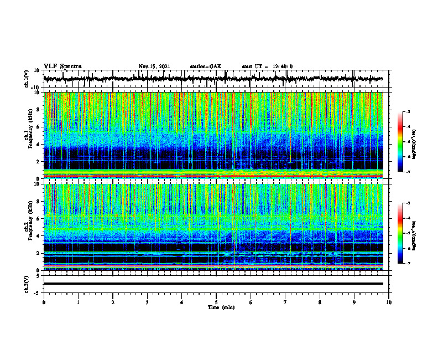
Task: Click the ch.1 "Frequency (kHz)" axis label
Action: pyautogui.click(x=30, y=129)
